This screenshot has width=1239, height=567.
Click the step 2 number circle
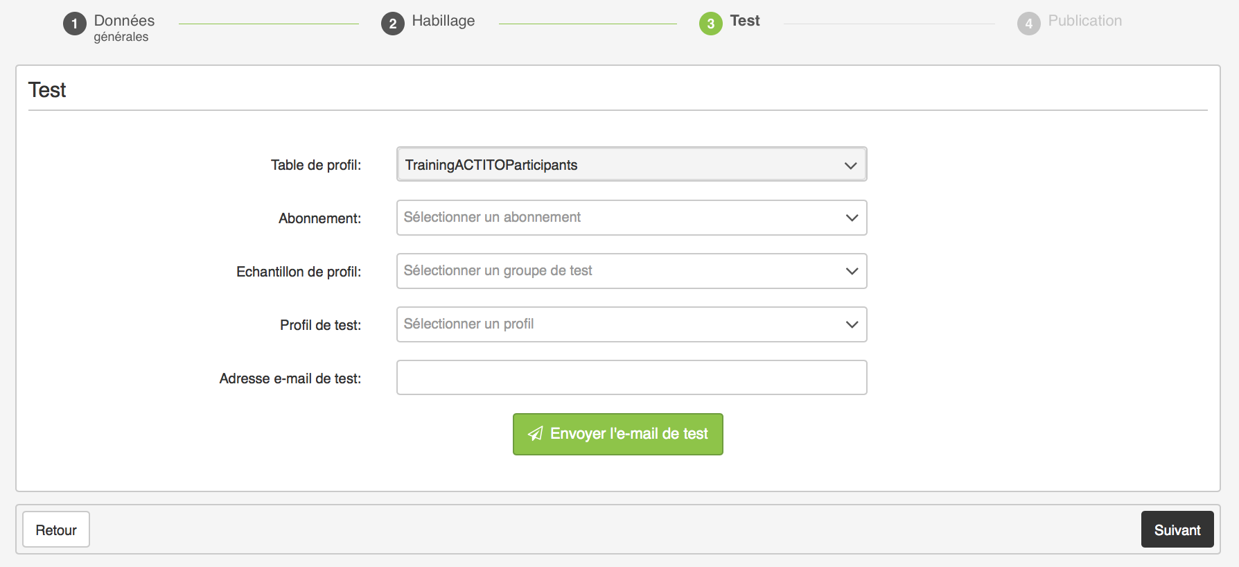[x=392, y=24]
